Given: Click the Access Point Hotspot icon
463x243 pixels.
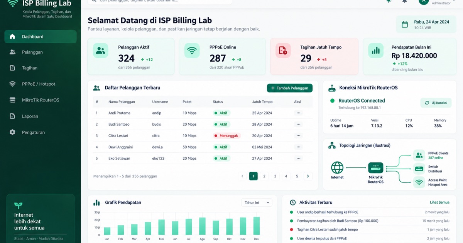Looking at the screenshot, I should point(419,182).
